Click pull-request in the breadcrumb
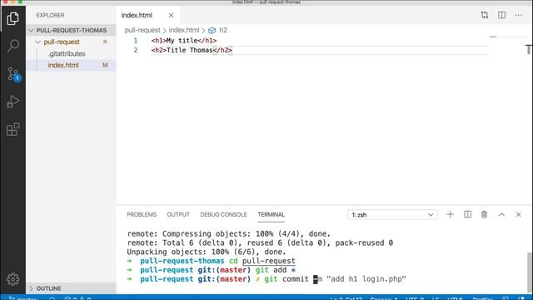This screenshot has height=300, width=533. [x=142, y=30]
